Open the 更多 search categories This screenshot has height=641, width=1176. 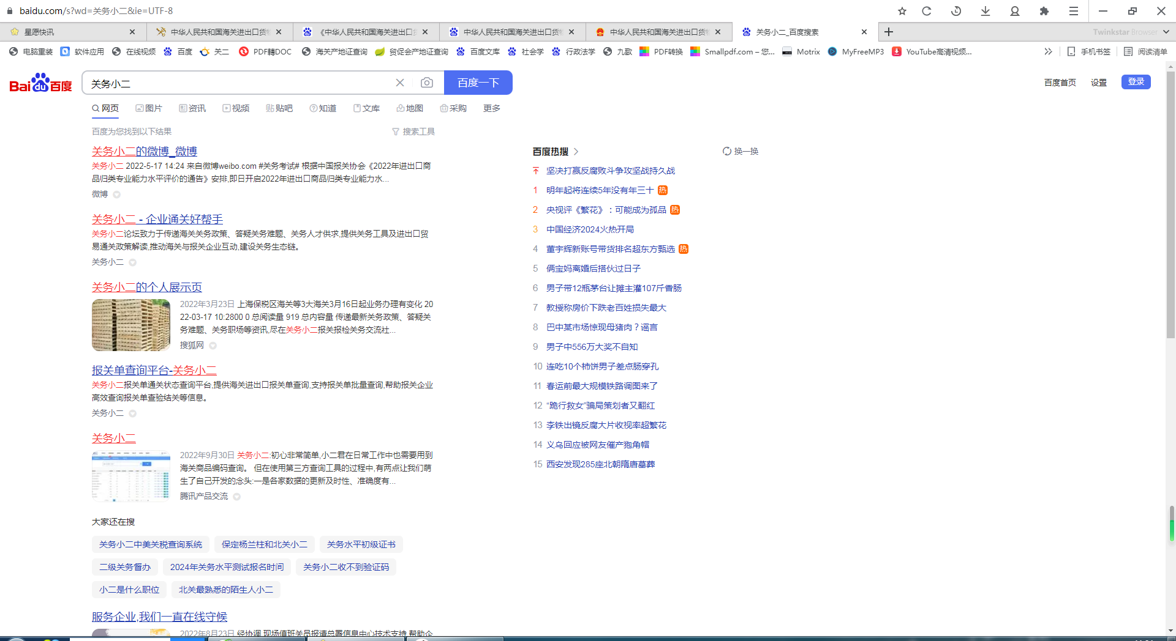tap(492, 108)
